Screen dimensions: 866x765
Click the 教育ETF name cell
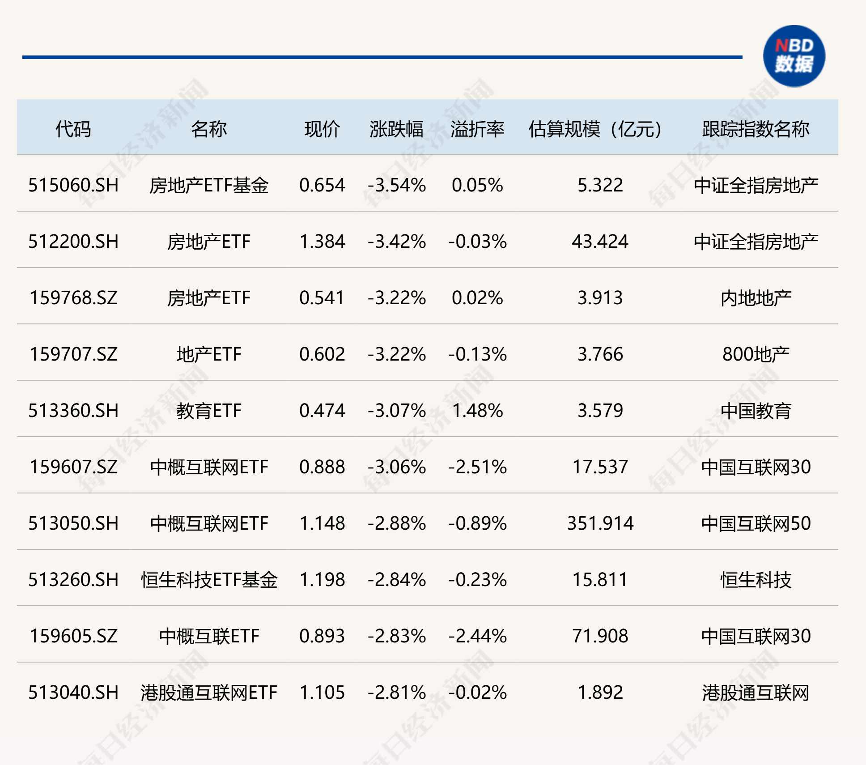point(209,411)
